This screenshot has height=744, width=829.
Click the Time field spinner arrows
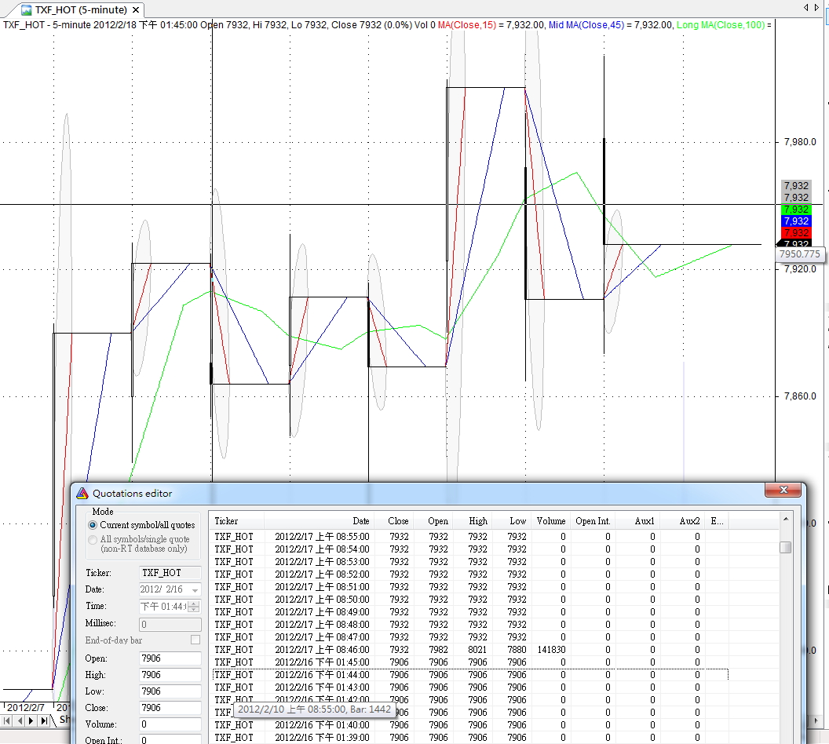[x=194, y=607]
